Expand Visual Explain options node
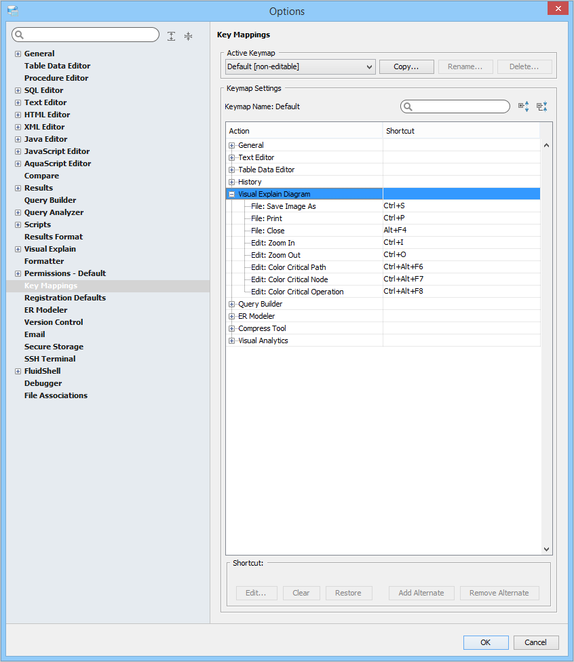 18,250
